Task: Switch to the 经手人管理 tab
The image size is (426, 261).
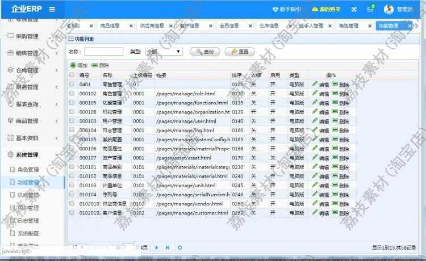Action: [311, 26]
